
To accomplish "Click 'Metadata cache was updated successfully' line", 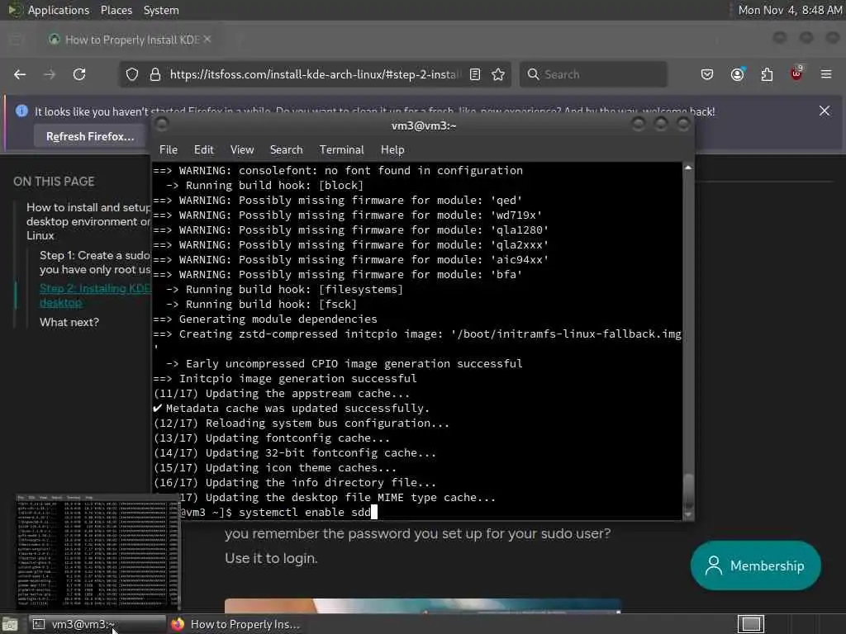I will pyautogui.click(x=292, y=408).
